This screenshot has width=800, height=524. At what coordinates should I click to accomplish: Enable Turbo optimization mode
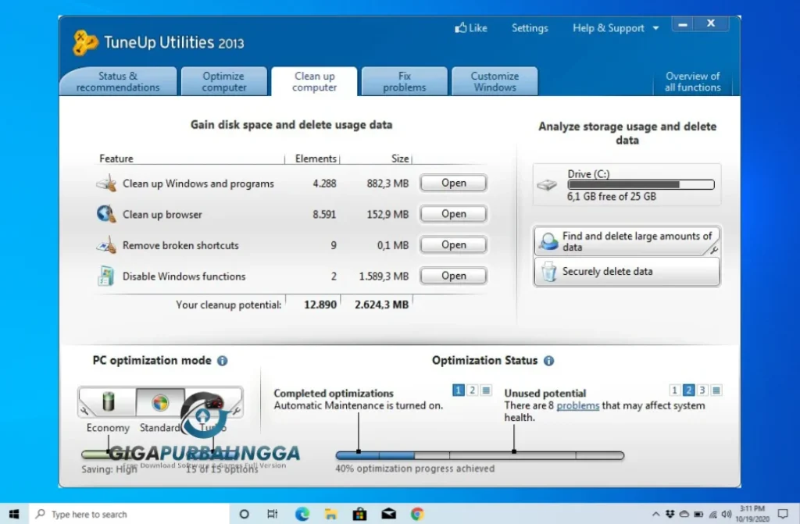coord(205,402)
